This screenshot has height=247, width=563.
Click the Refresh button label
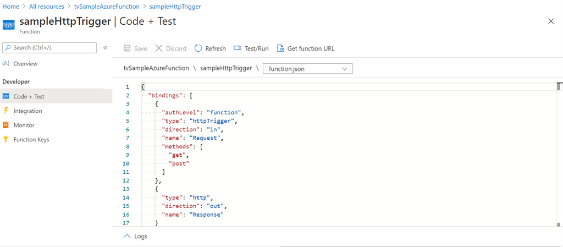tap(216, 48)
